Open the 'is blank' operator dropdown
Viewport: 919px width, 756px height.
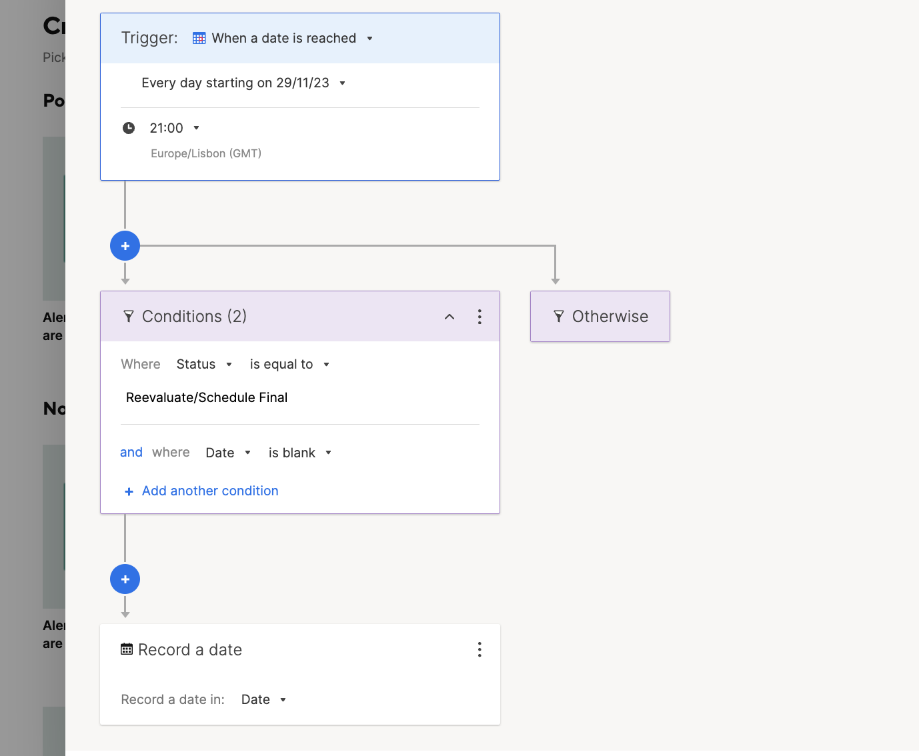[x=300, y=453]
